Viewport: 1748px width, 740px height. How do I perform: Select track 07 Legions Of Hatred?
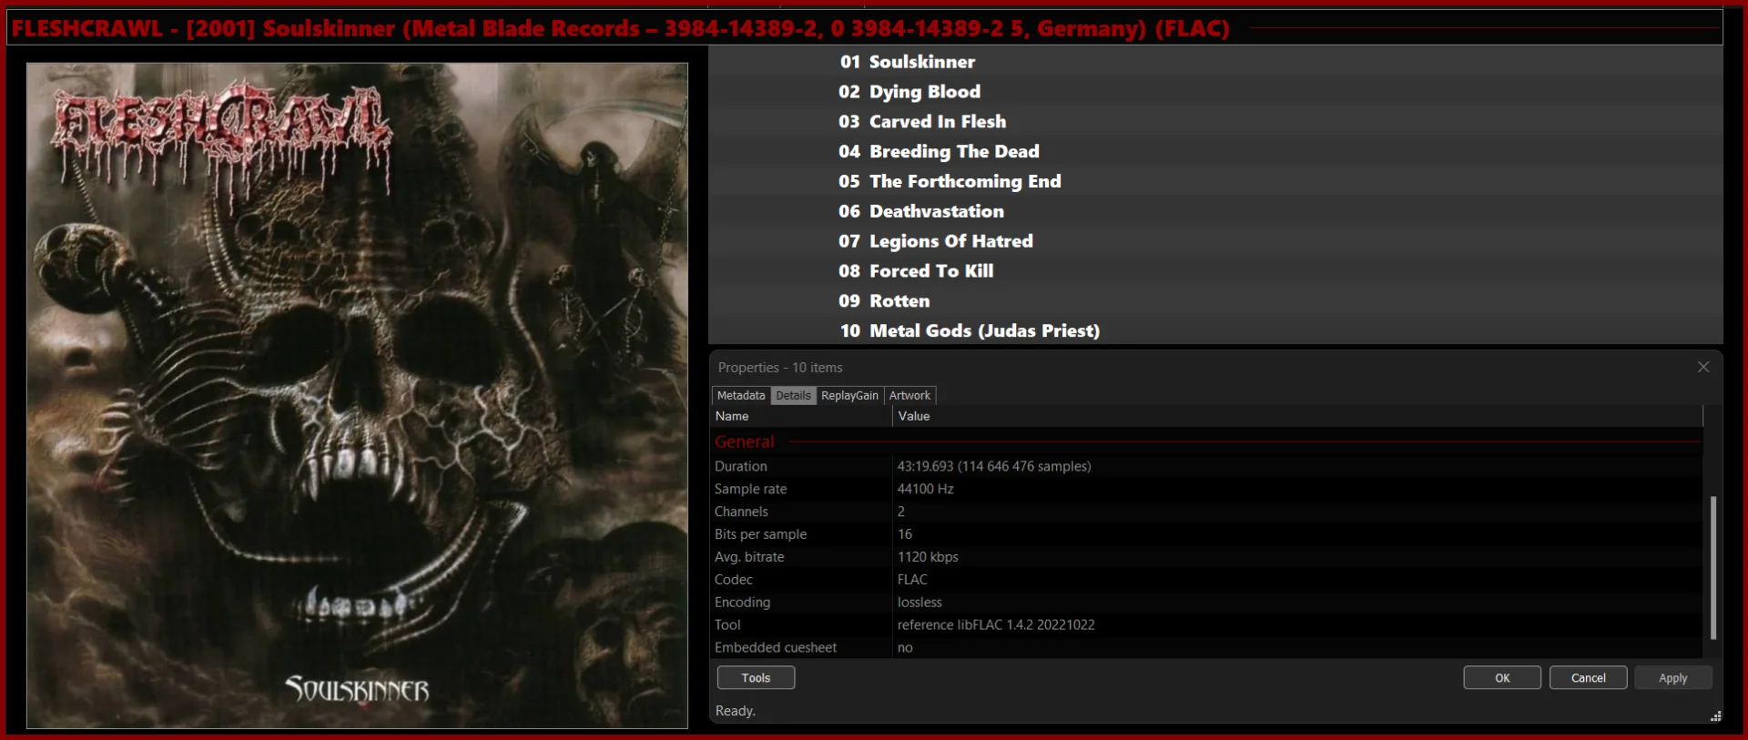[1215, 241]
